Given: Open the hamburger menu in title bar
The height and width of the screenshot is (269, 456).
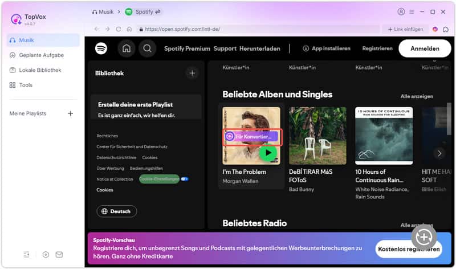Looking at the screenshot, I should tap(412, 11).
